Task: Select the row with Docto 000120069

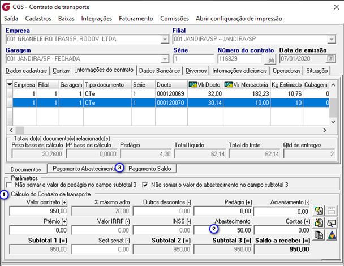Action: tap(168, 94)
